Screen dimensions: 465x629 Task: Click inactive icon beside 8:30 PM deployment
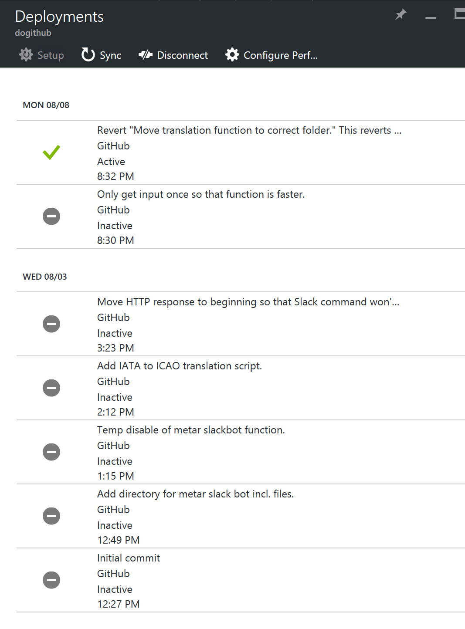pyautogui.click(x=51, y=216)
